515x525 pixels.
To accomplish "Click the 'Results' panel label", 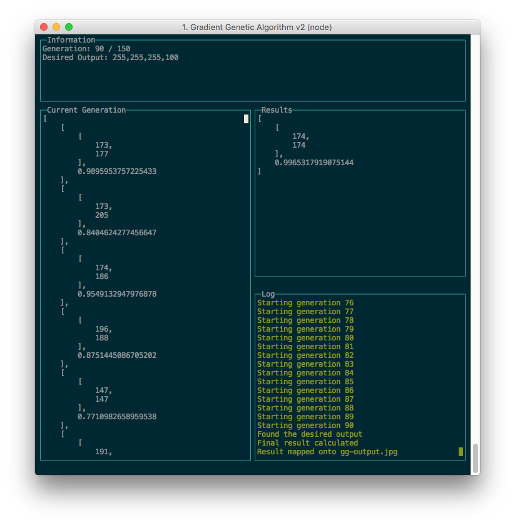I will coord(277,110).
